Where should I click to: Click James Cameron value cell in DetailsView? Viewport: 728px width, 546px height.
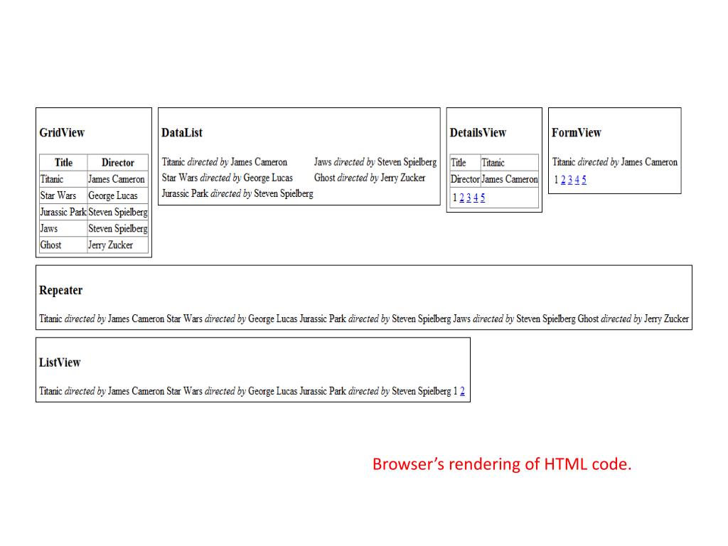click(x=509, y=179)
